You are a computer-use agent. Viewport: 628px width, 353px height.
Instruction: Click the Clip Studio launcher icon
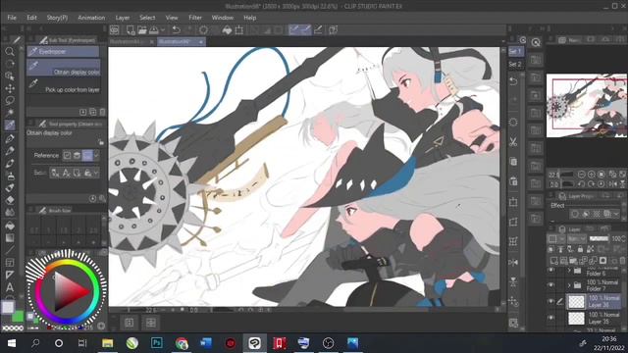pyautogui.click(x=115, y=30)
